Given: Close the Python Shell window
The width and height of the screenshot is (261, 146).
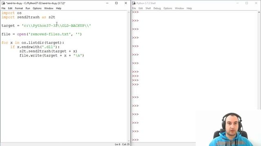Looking at the screenshot, I should coord(256,3).
